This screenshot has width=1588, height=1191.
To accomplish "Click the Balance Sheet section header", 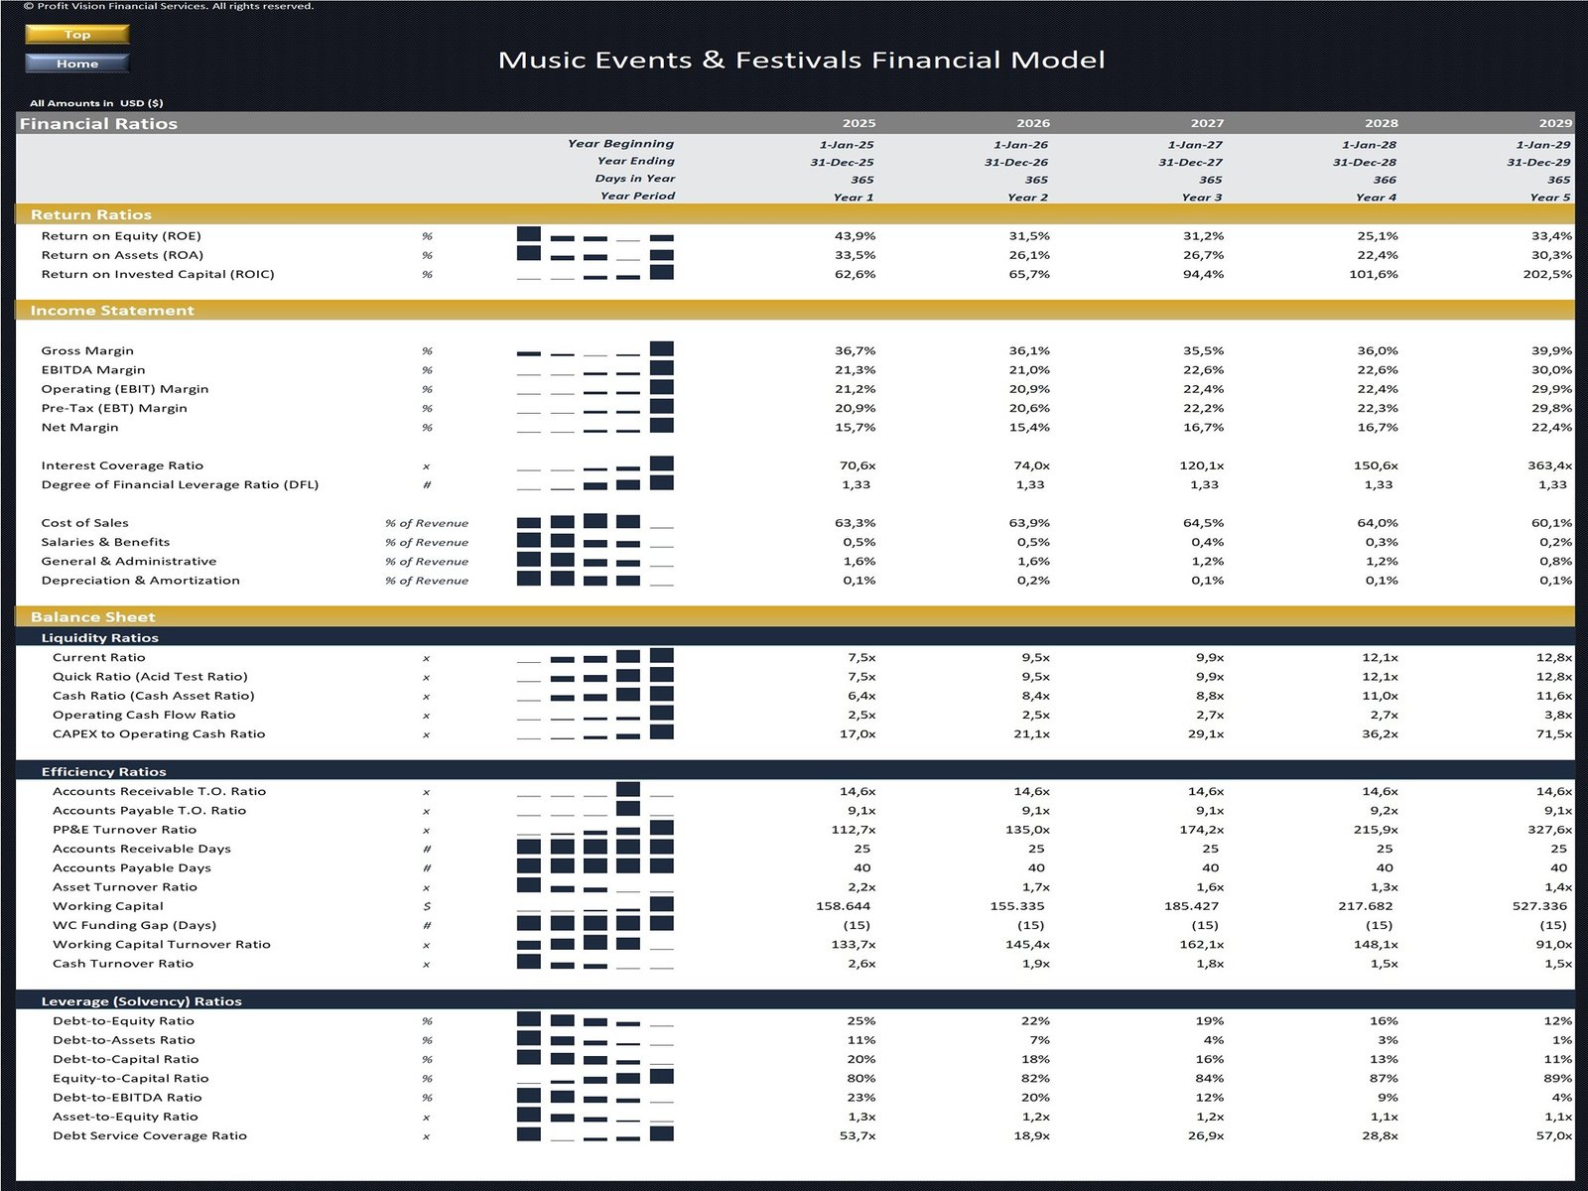I will [x=93, y=616].
